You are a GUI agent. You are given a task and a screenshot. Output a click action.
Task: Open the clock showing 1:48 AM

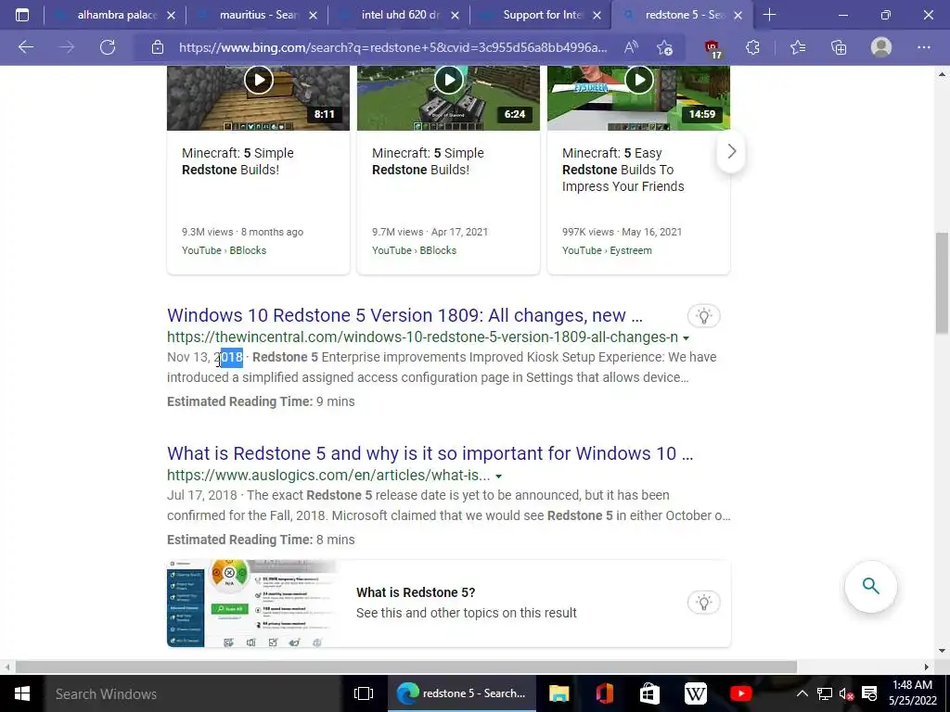point(912,693)
